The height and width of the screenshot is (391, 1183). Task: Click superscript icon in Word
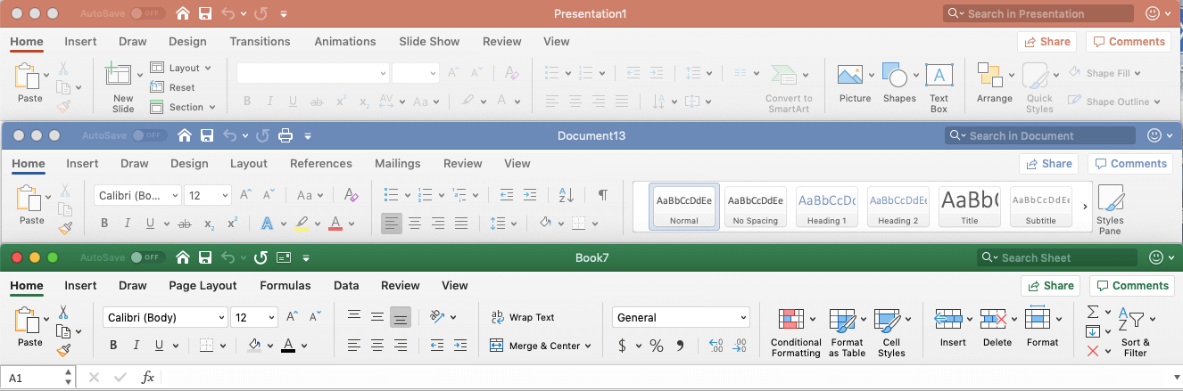click(232, 224)
